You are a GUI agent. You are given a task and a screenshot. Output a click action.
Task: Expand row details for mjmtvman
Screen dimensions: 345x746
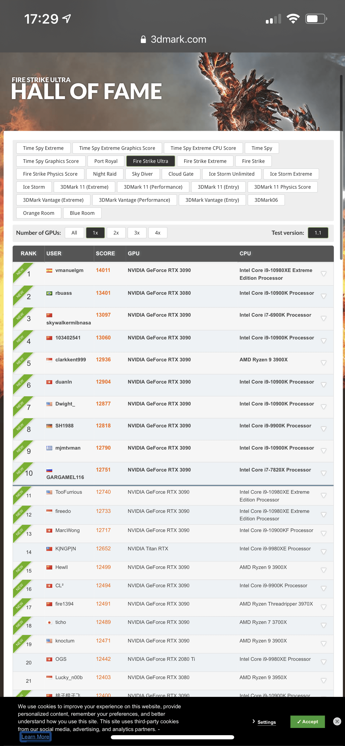(324, 451)
